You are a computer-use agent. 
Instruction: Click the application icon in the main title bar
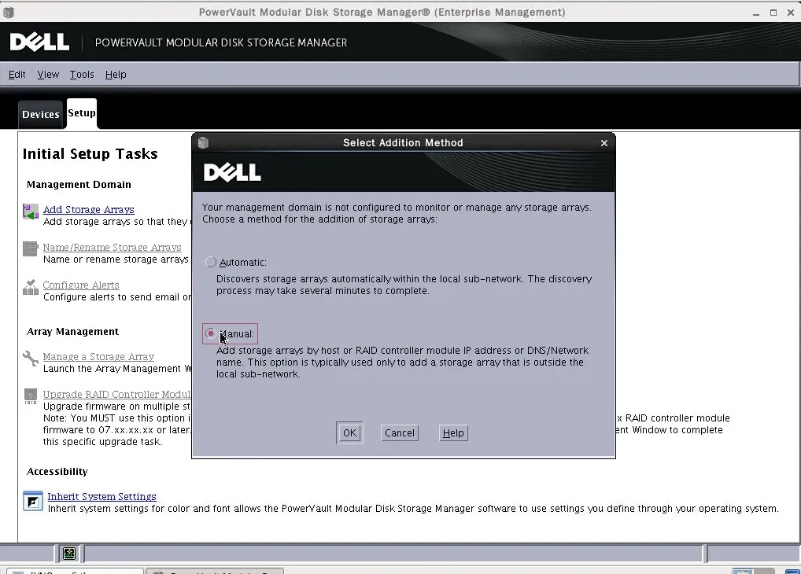8,12
